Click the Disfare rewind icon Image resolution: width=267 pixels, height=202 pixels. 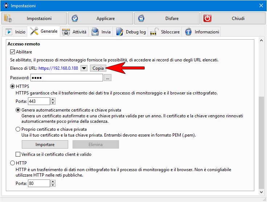click(x=141, y=19)
